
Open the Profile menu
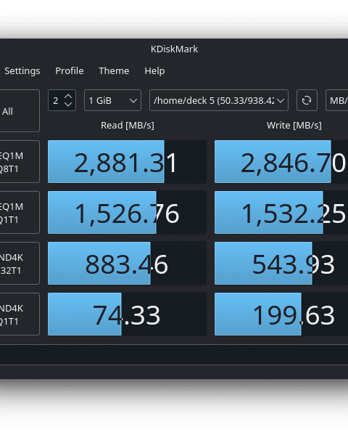click(70, 71)
